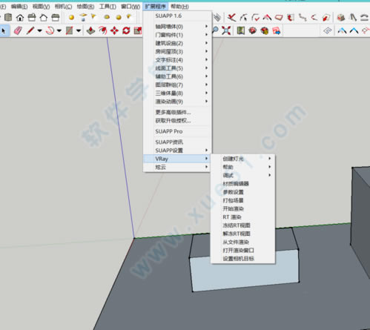370x330 pixels.
Task: Open the 视图(V) menu
Action: [42, 7]
